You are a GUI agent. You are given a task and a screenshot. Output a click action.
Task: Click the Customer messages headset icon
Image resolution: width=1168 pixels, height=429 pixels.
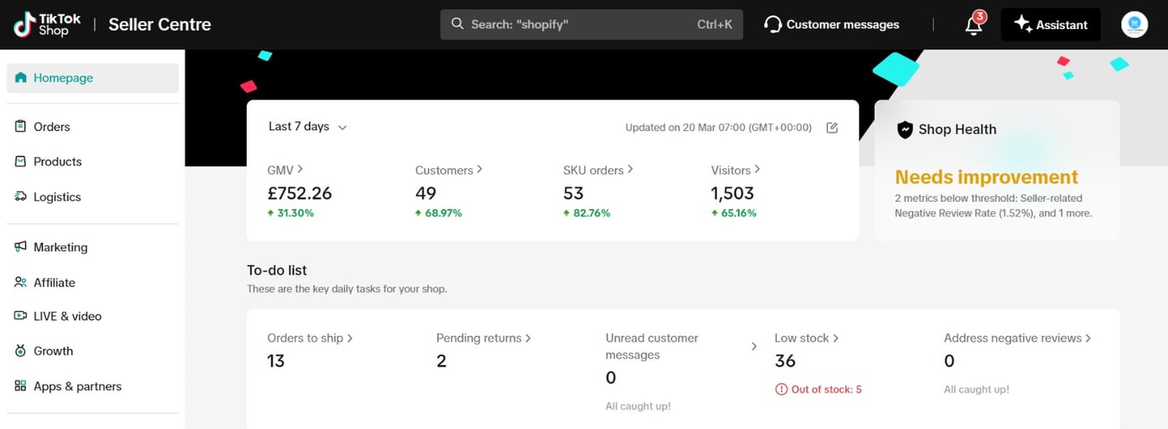[773, 24]
